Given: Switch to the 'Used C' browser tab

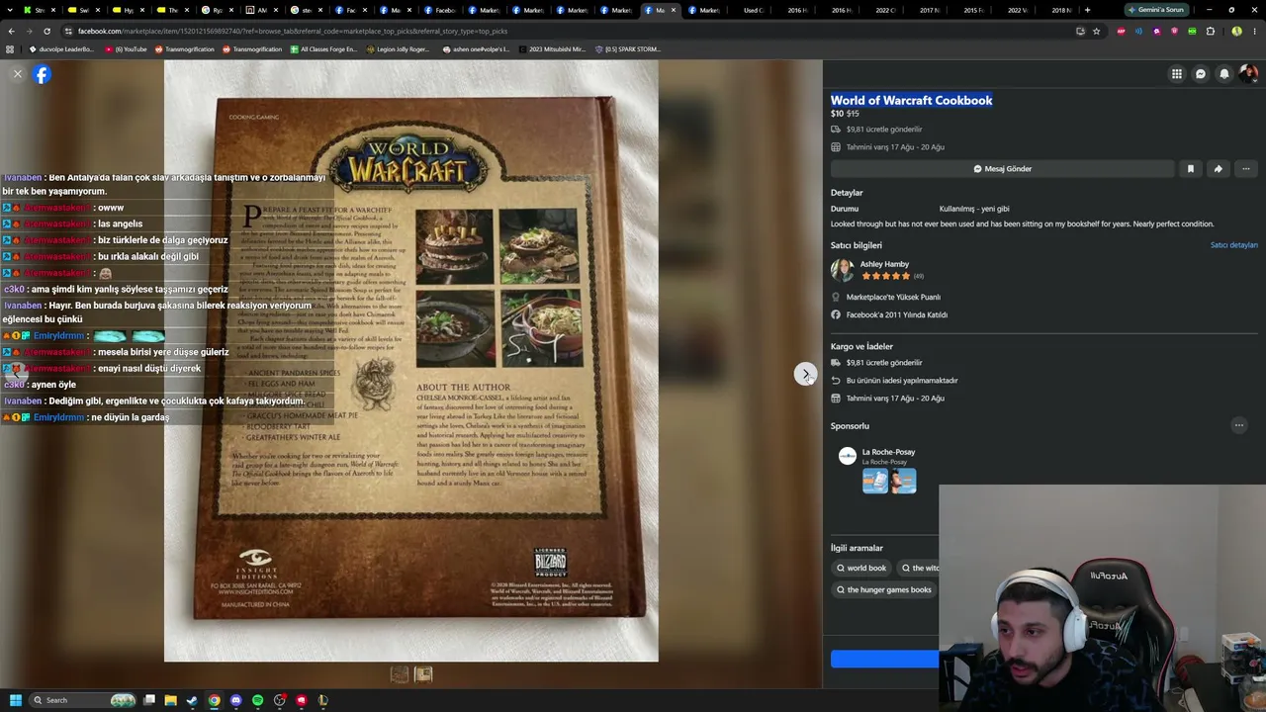Looking at the screenshot, I should point(754,10).
